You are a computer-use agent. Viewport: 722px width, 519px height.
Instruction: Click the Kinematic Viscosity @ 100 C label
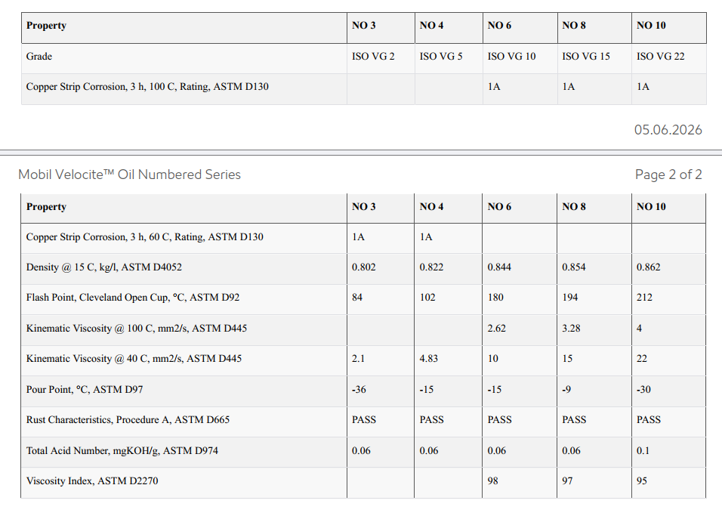[136, 329]
